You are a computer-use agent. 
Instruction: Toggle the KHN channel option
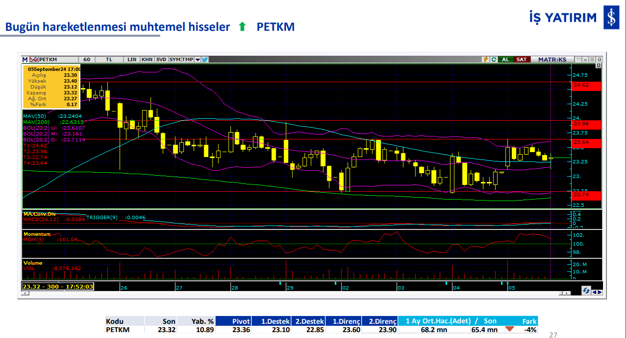(146, 59)
